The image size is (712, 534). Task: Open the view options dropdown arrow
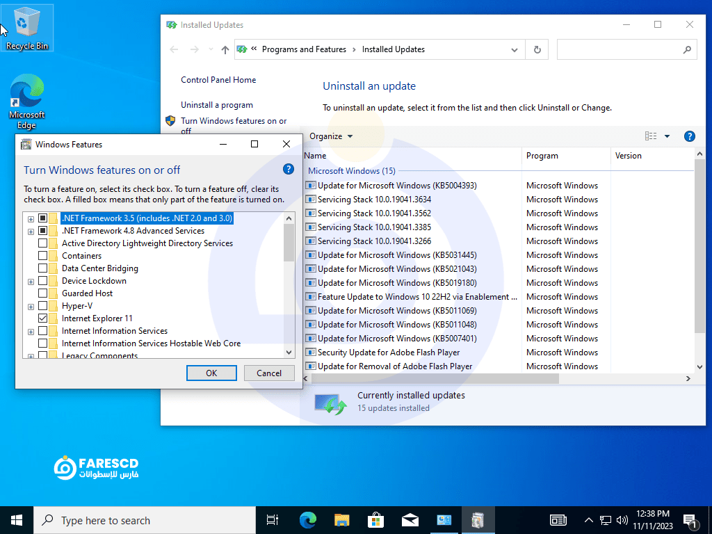pos(667,136)
